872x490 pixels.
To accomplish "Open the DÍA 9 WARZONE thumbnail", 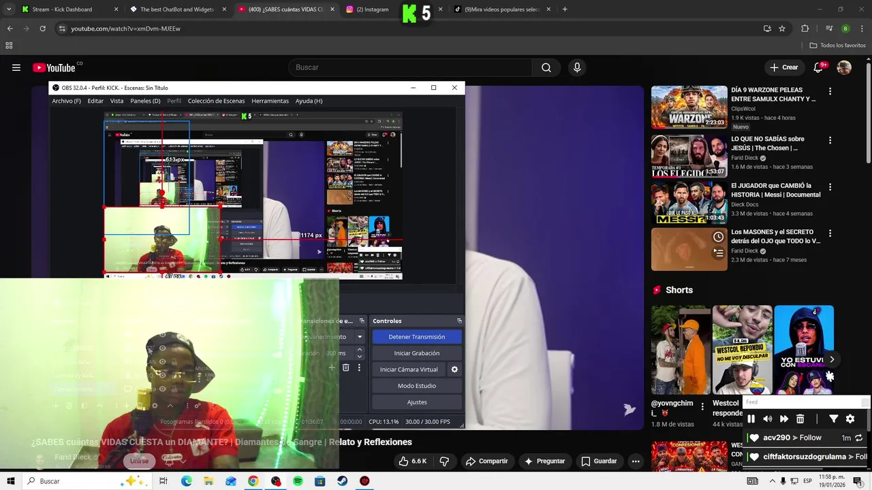I will (x=689, y=107).
